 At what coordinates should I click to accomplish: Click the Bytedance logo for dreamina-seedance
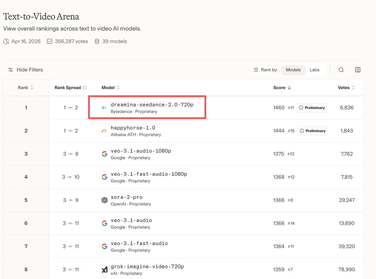tap(104, 108)
